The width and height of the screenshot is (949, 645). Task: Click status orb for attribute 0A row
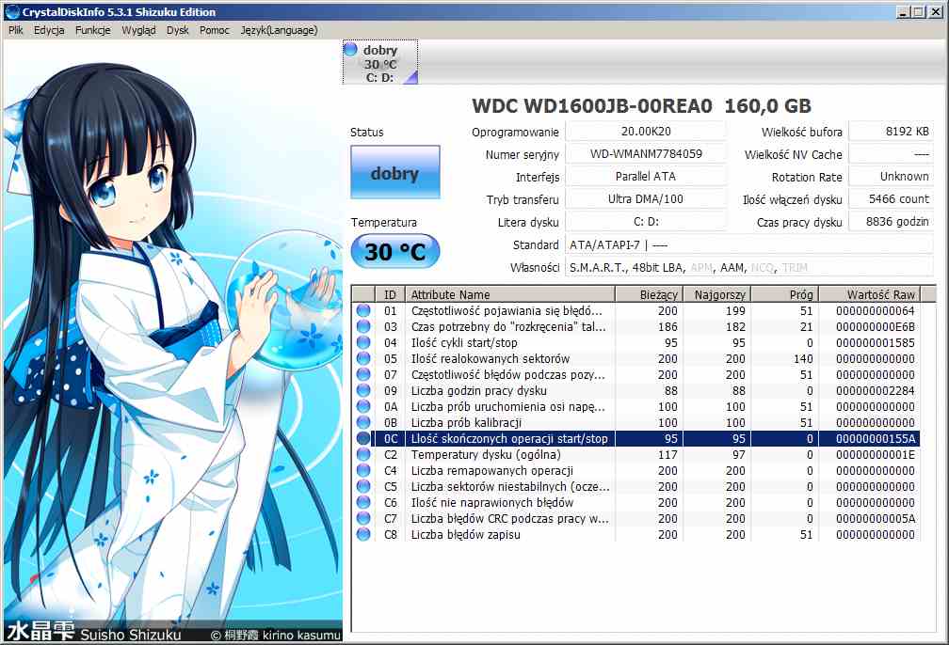click(363, 407)
